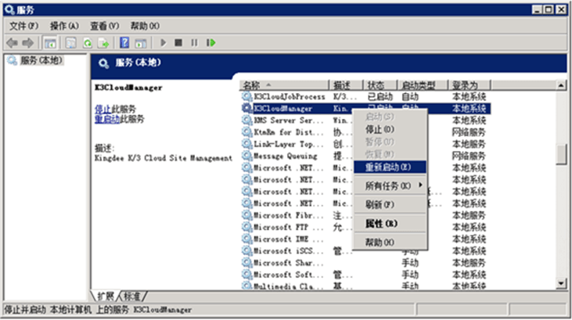Click the Export List toolbar icon

coord(103,43)
